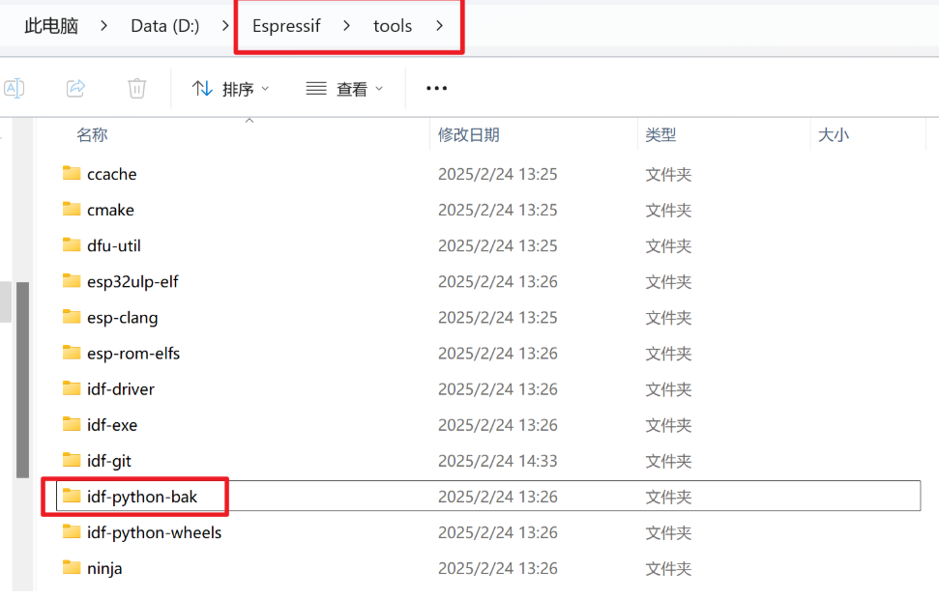Click 此电脑 in the address bar
939x599 pixels.
tap(51, 26)
